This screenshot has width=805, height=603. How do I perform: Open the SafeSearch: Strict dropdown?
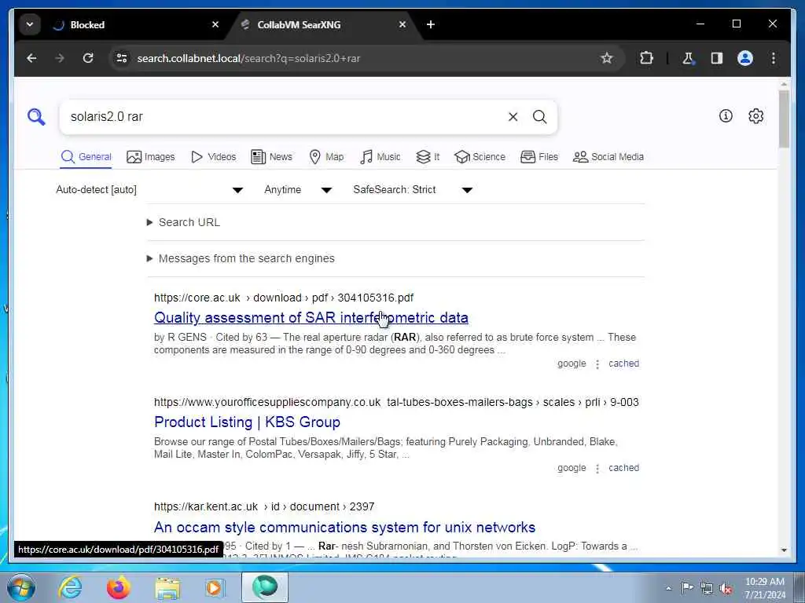click(x=412, y=190)
